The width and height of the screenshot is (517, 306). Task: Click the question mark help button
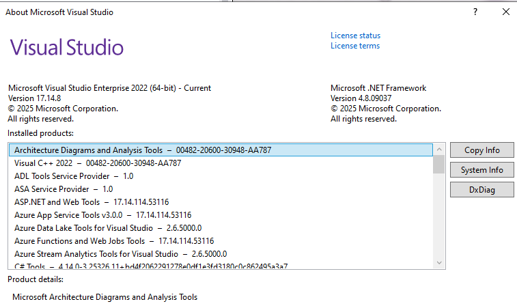475,12
